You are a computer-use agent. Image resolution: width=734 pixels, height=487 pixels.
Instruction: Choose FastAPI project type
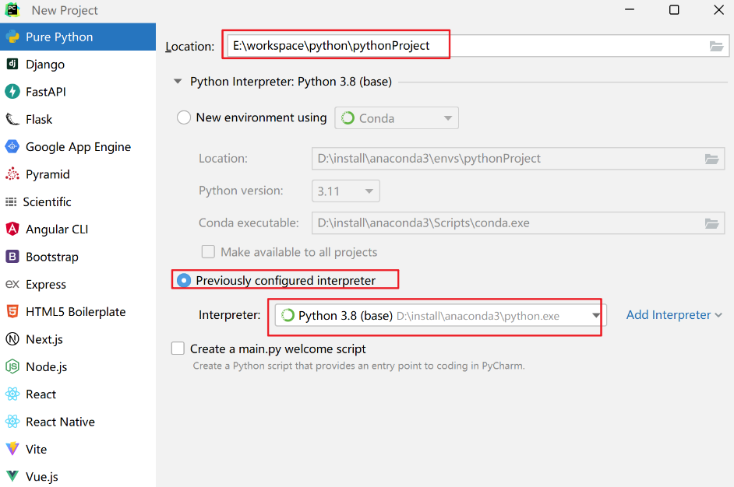tap(78, 92)
